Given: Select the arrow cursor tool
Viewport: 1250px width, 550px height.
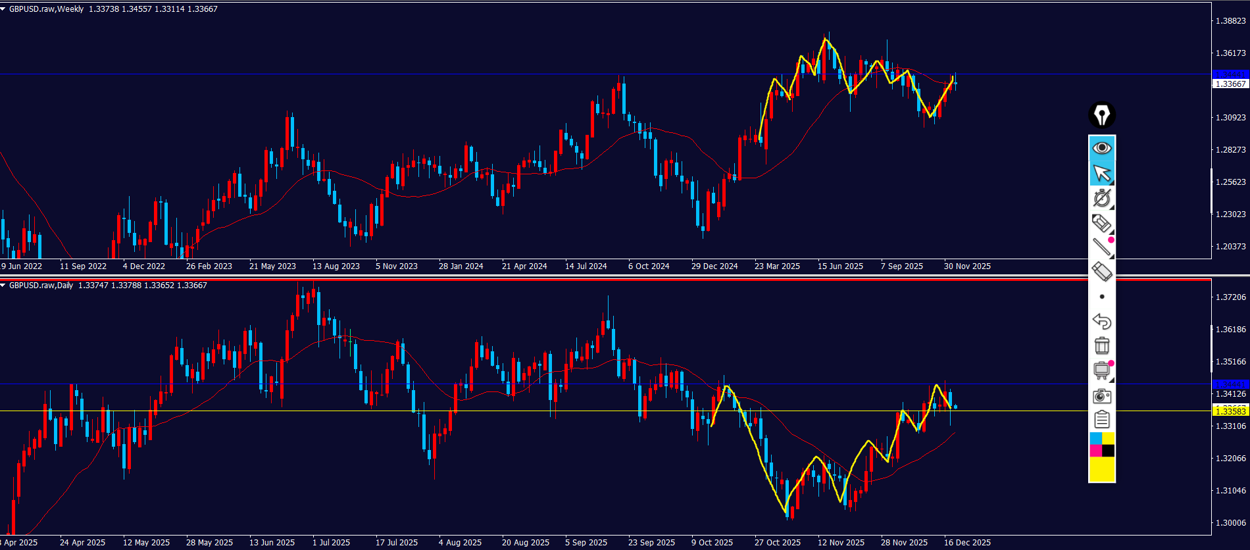Looking at the screenshot, I should (1101, 174).
